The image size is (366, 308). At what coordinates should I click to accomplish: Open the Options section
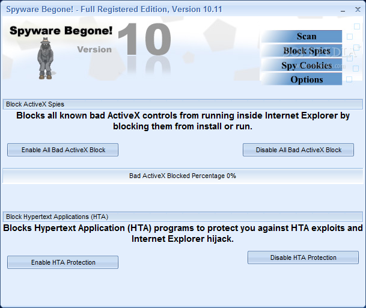302,79
